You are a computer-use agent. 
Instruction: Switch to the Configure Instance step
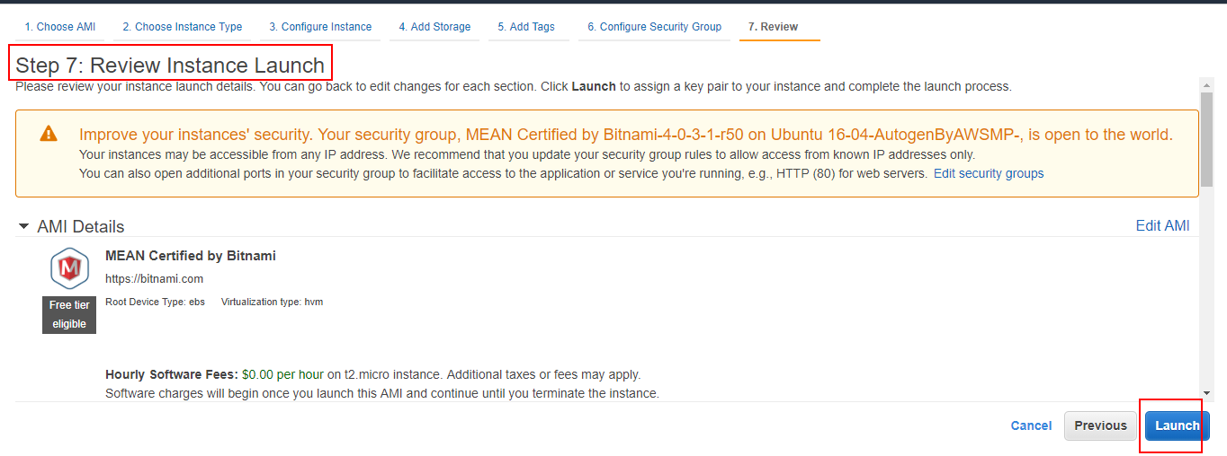pos(320,27)
